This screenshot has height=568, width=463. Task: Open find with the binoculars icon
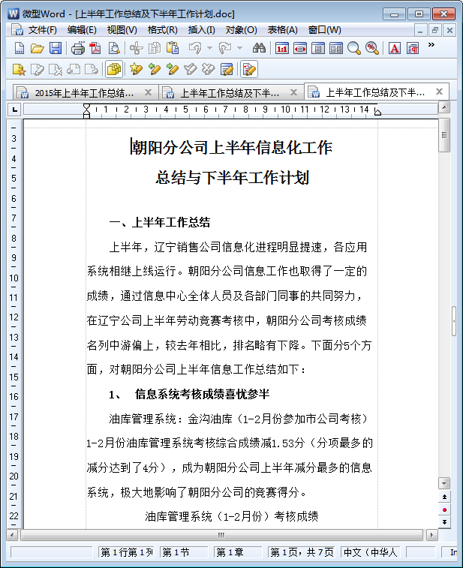pyautogui.click(x=259, y=48)
